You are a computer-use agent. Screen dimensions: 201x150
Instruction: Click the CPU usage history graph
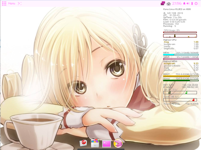click(x=180, y=36)
